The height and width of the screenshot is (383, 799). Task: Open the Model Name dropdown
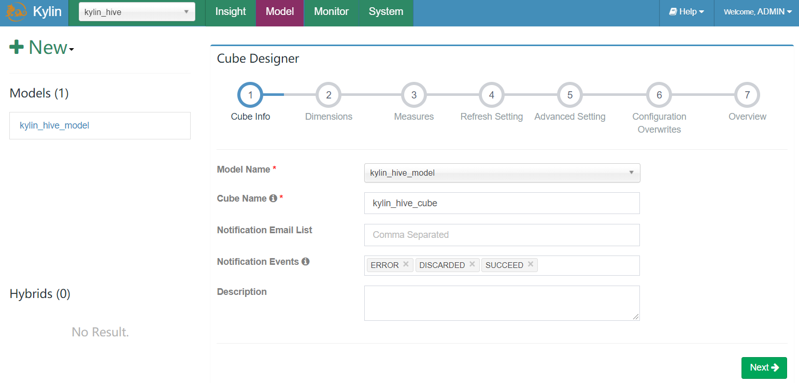(x=502, y=173)
